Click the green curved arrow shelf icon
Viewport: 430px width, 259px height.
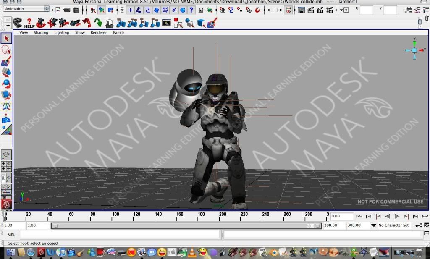tap(98, 23)
